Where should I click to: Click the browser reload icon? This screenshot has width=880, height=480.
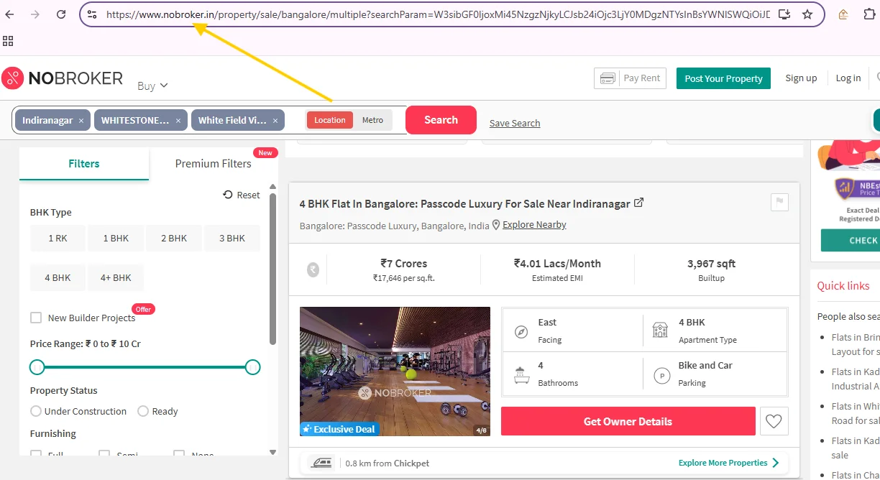click(61, 14)
